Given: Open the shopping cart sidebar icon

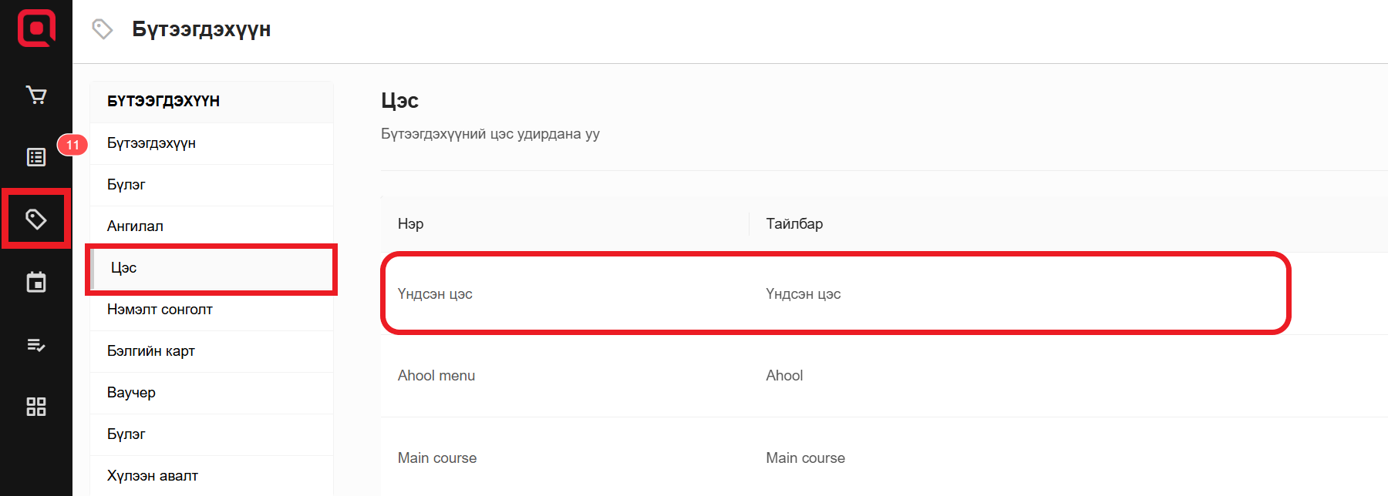Looking at the screenshot, I should click(x=36, y=95).
